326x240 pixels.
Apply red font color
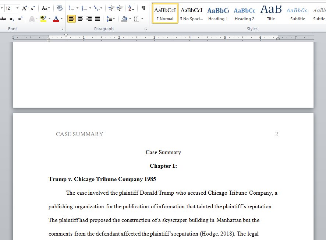(x=56, y=19)
